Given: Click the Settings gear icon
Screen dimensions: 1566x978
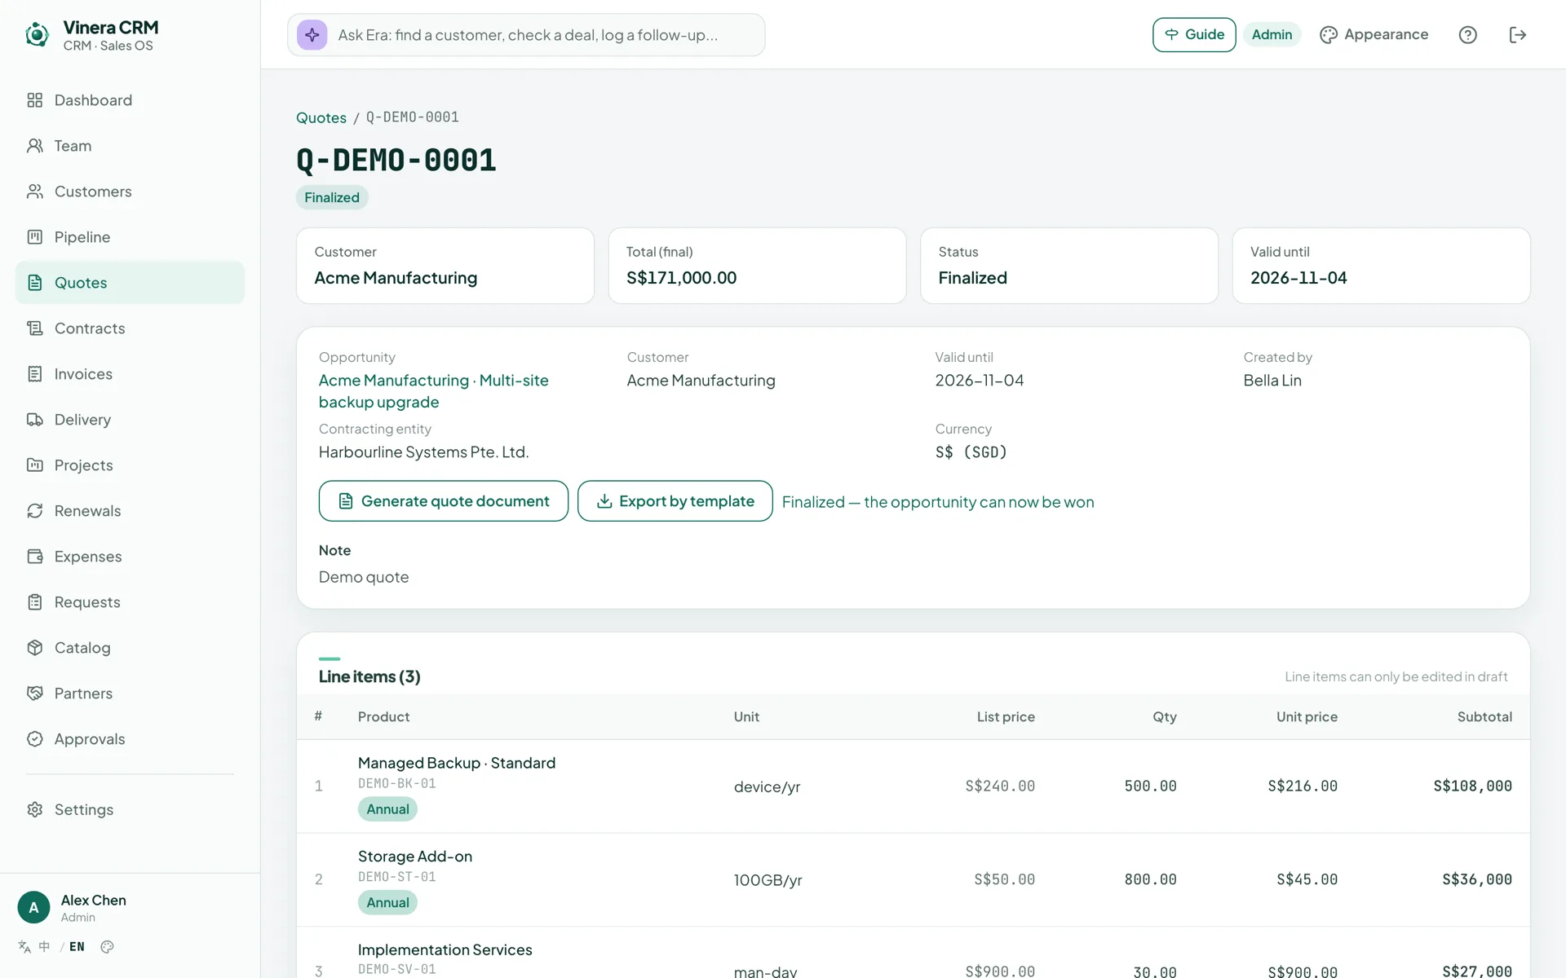Looking at the screenshot, I should tap(35, 809).
